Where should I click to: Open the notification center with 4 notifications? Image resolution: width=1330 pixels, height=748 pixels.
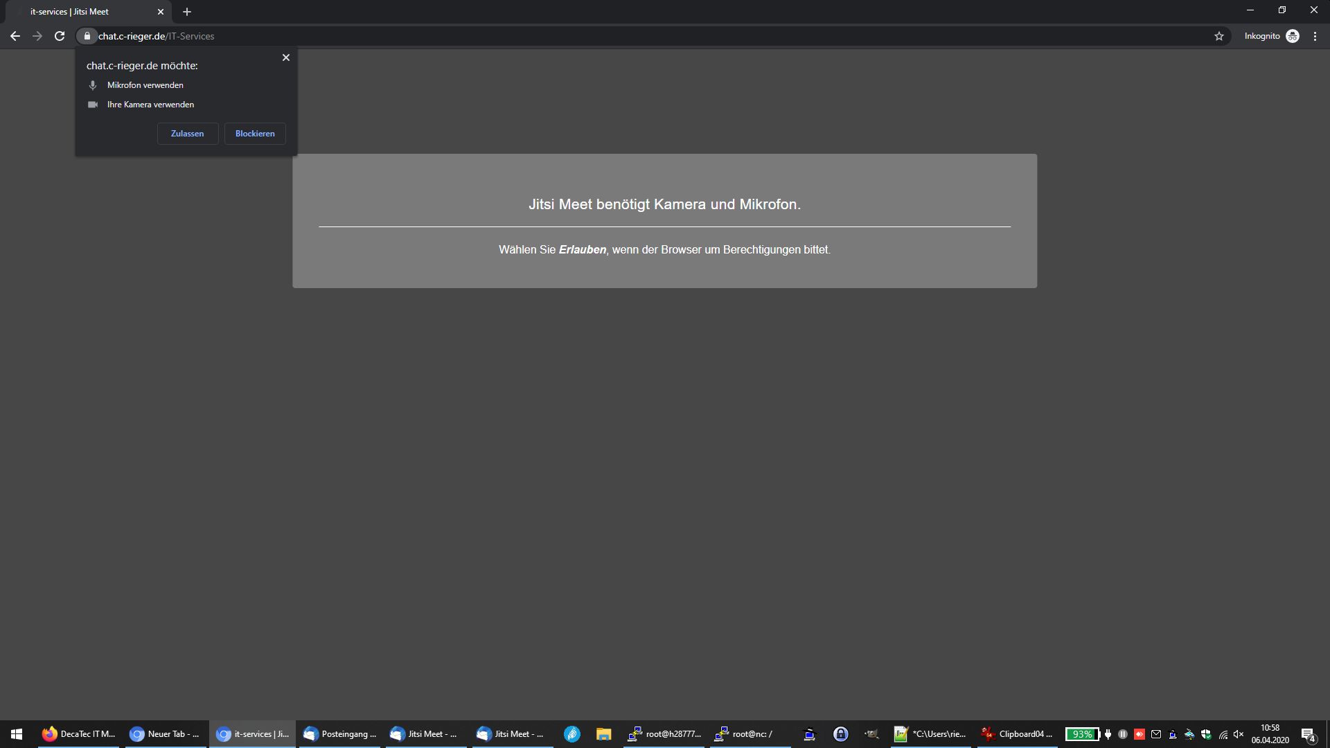tap(1309, 734)
